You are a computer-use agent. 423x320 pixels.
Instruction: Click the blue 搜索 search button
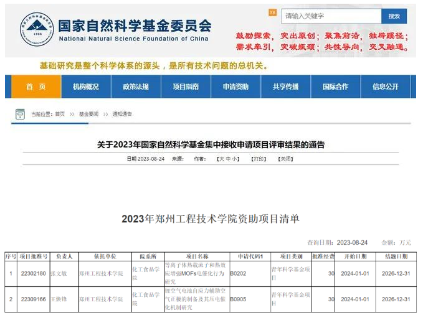click(394, 16)
